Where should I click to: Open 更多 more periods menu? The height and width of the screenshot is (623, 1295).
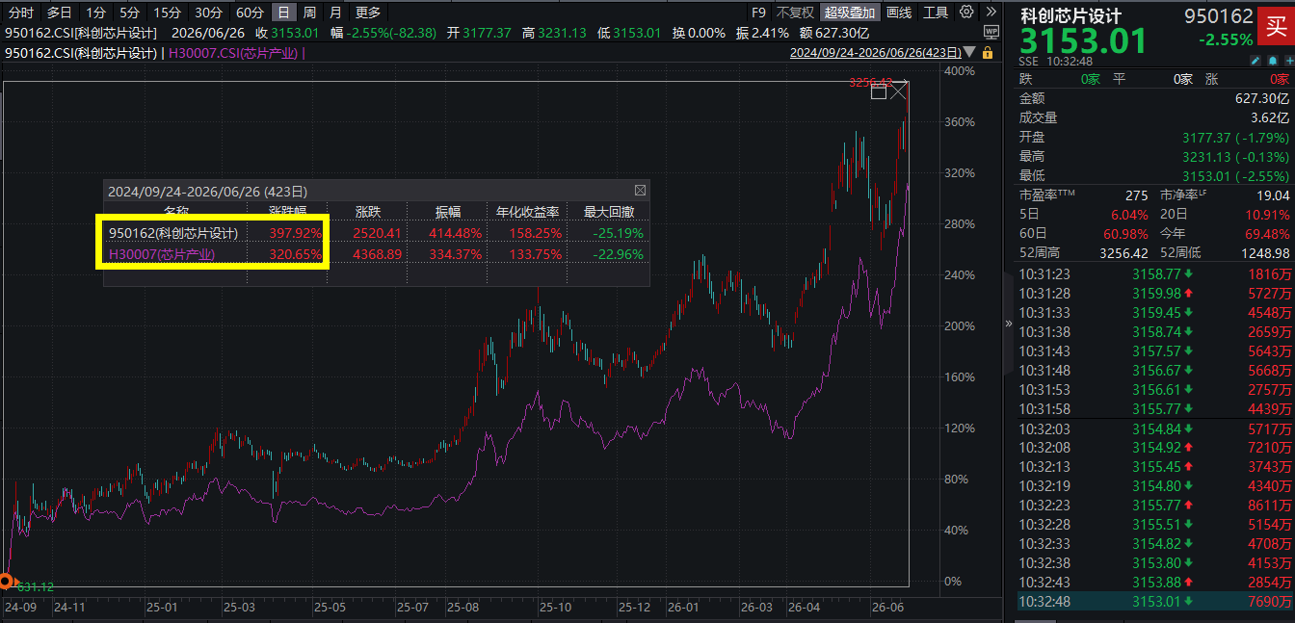[x=368, y=13]
